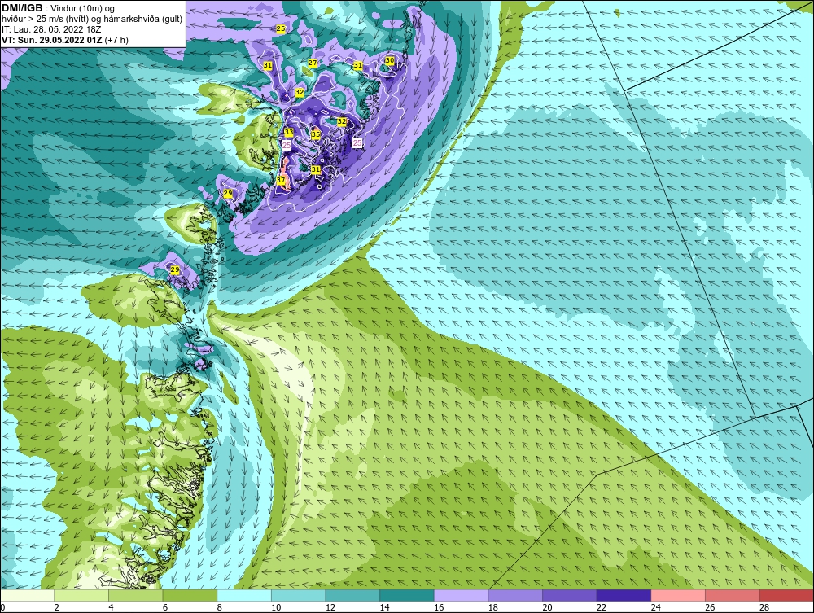Pick the deep indigo 22–24 m/s legend swatch

[x=624, y=595]
